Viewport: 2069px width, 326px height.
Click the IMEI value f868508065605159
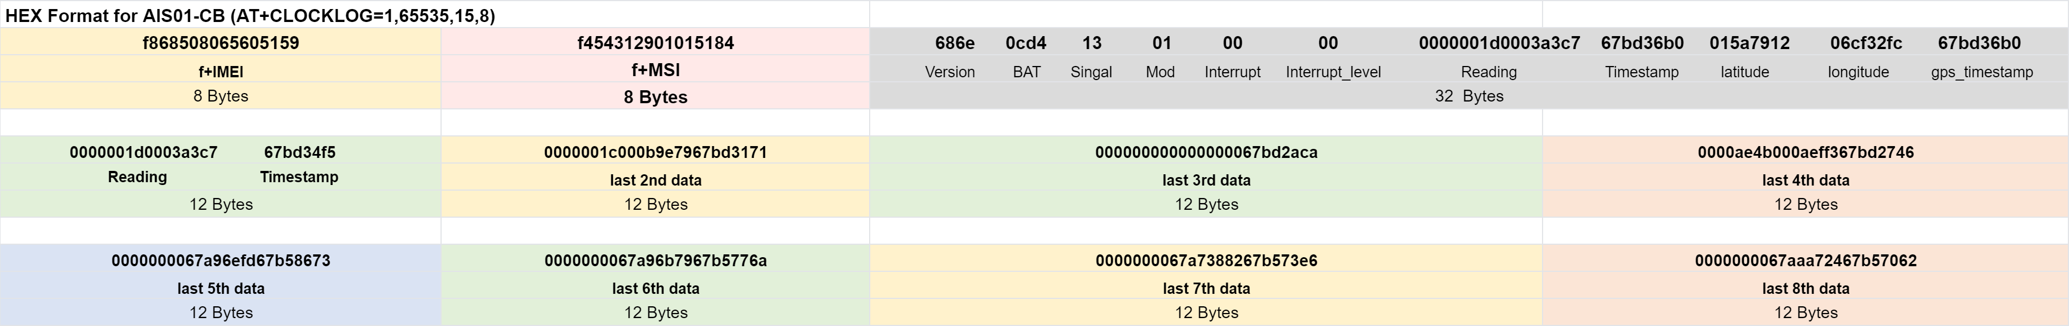pyautogui.click(x=221, y=43)
